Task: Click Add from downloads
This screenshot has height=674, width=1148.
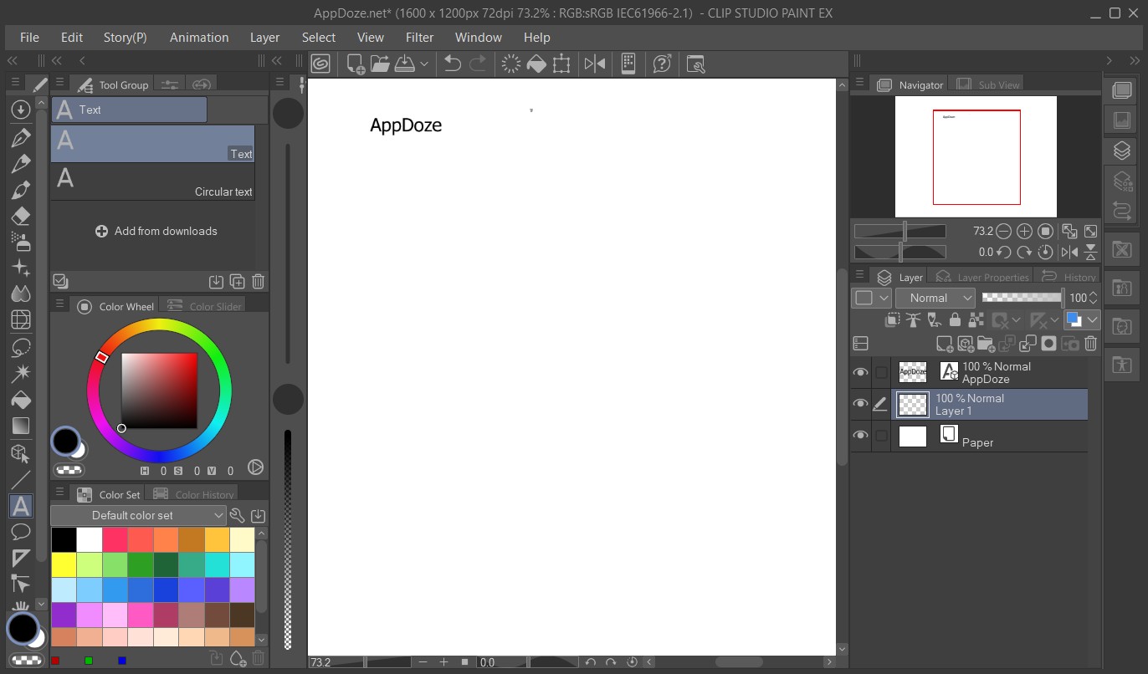Action: [x=156, y=231]
